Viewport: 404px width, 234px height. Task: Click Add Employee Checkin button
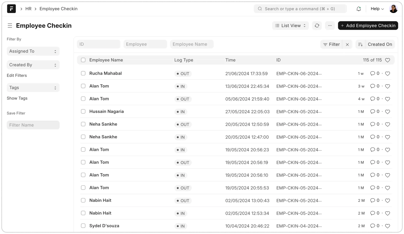tap(368, 25)
